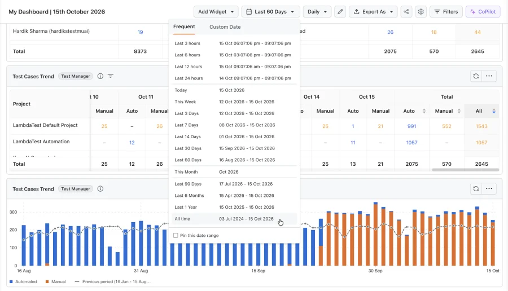Image resolution: width=508 pixels, height=291 pixels.
Task: Click info icon of Test Cases Trend chart widget
Action: pyautogui.click(x=100, y=189)
